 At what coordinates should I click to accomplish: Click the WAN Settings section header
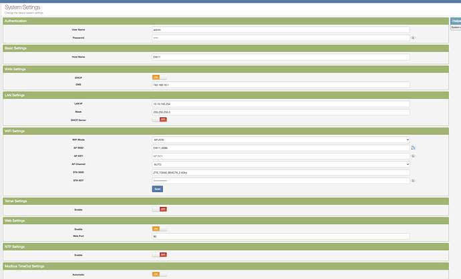coord(226,69)
